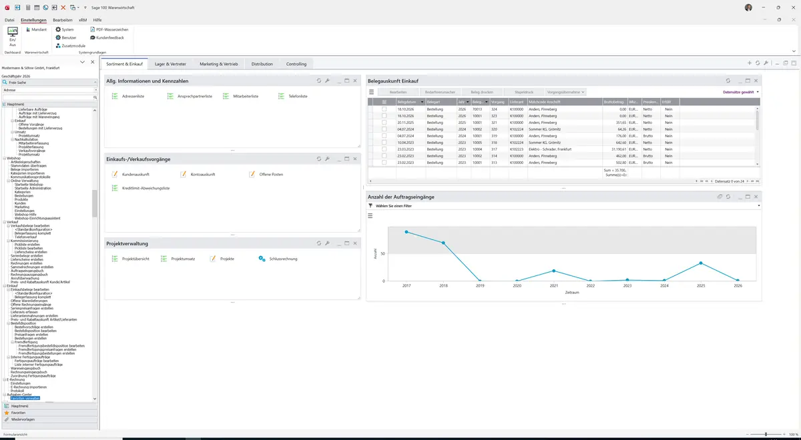Open System settings in ribbon

(x=65, y=29)
